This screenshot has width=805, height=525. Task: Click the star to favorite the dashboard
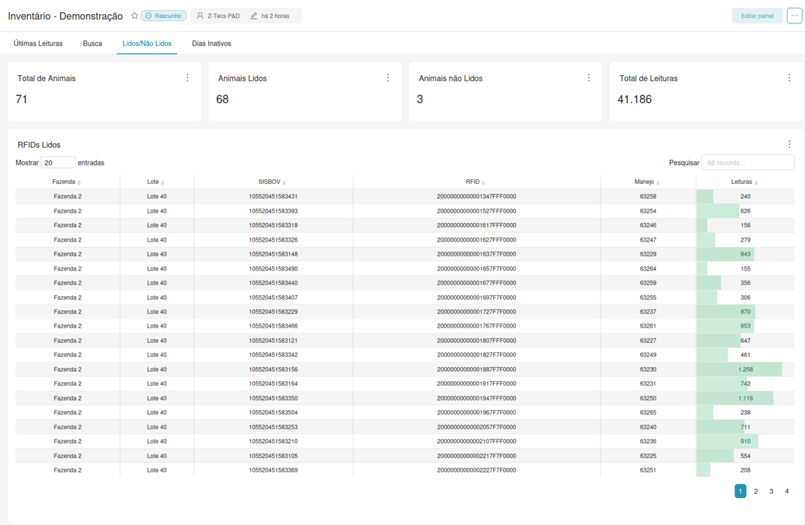pos(134,14)
